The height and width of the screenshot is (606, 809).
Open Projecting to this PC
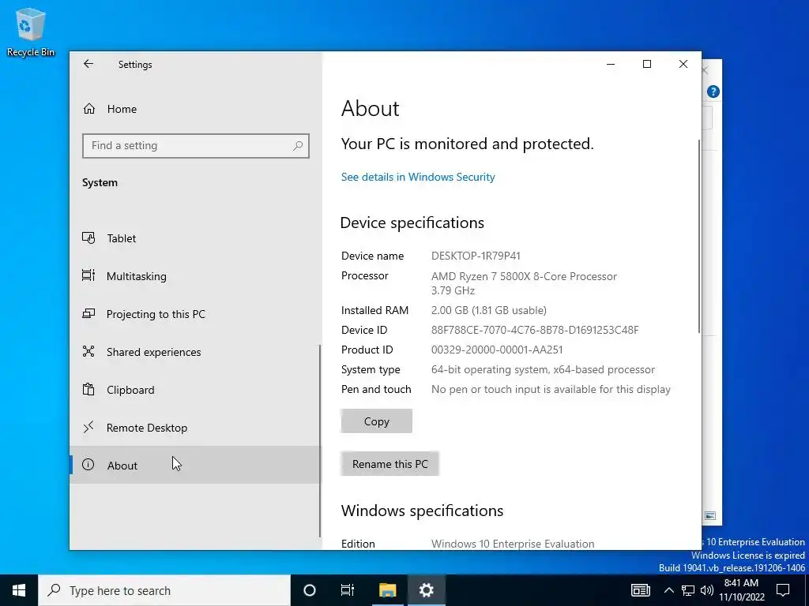click(195, 314)
